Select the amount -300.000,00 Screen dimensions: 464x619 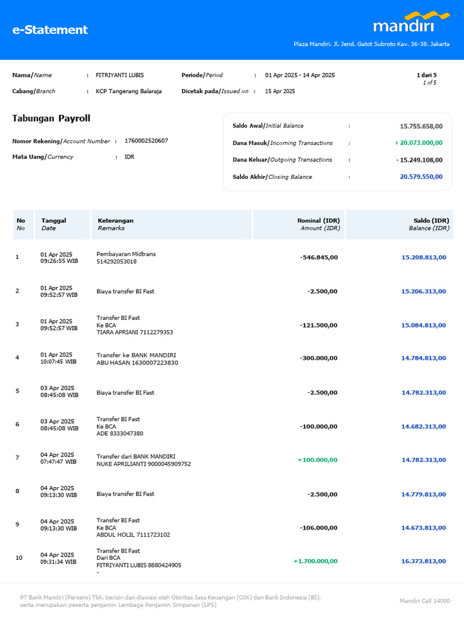point(319,358)
